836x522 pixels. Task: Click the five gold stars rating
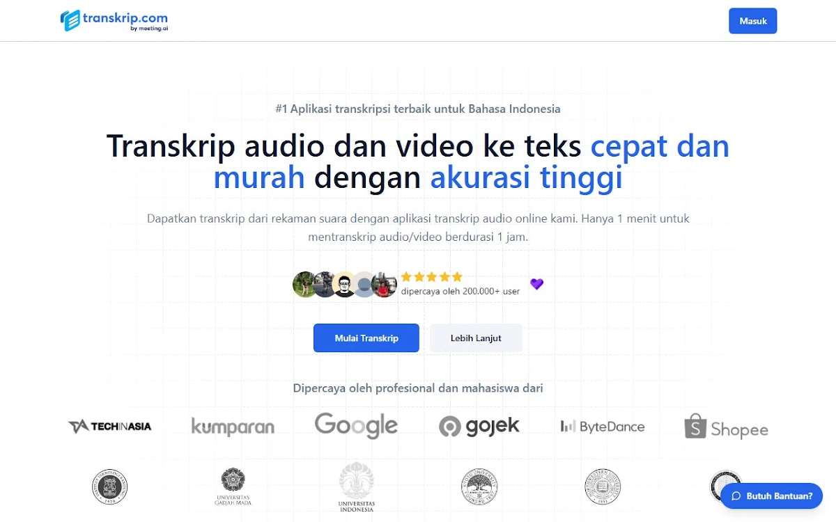point(431,277)
